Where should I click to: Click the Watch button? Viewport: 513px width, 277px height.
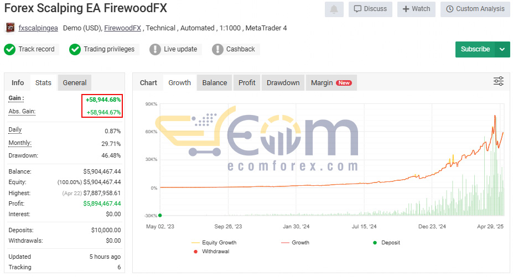click(x=416, y=9)
